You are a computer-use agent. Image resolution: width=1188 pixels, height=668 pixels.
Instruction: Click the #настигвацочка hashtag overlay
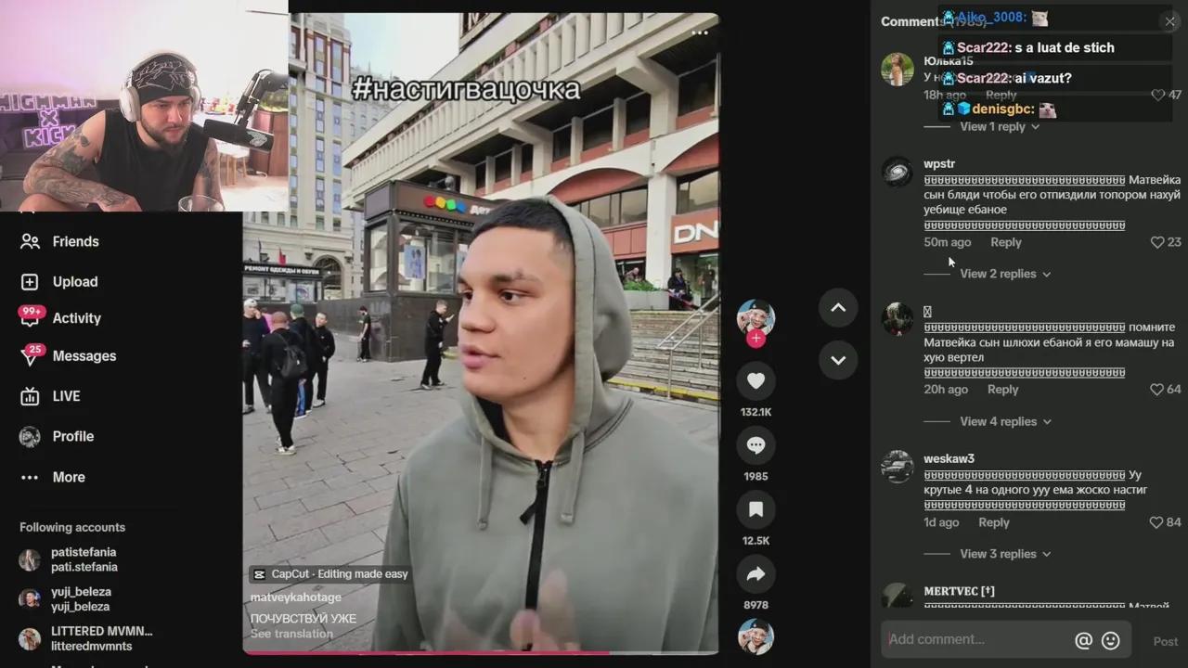466,89
